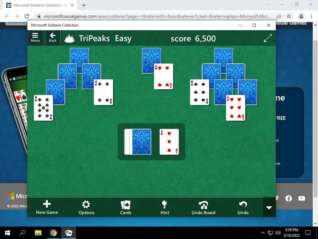Bookmark this page with the star icon
Image resolution: width=318 pixels, height=239 pixels.
coord(289,16)
